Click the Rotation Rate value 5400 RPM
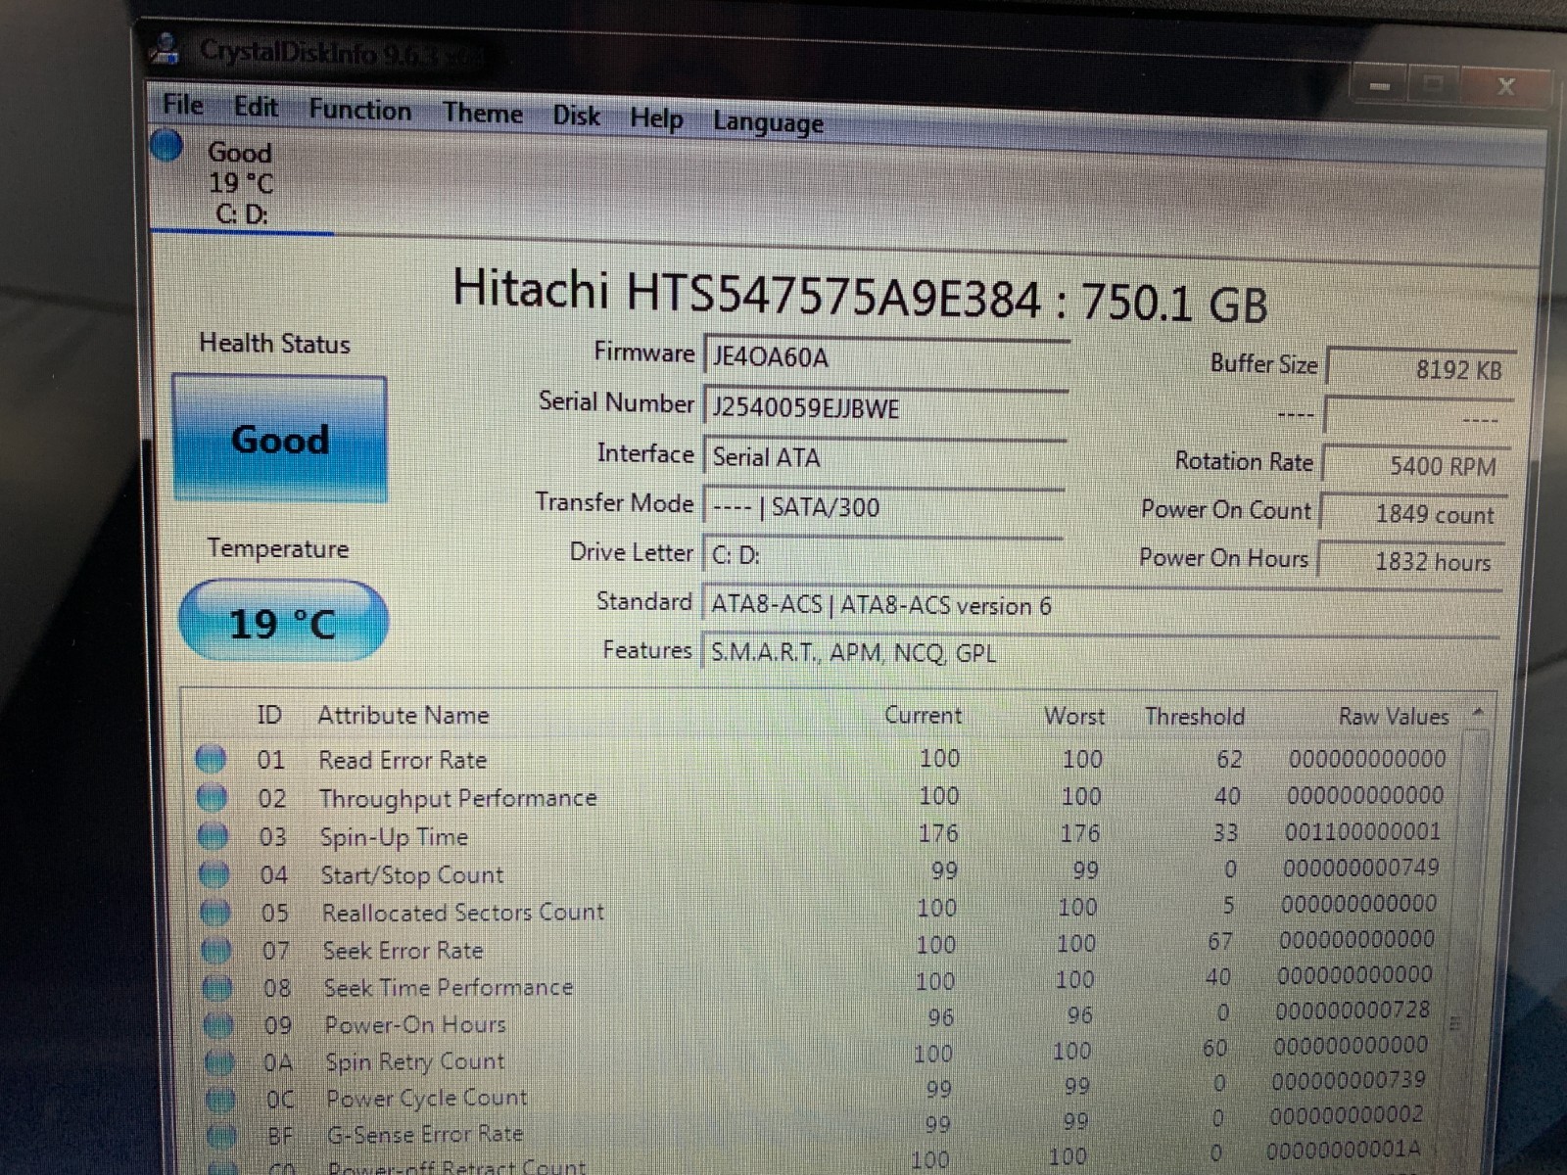Screen dimensions: 1567x1175 click(1415, 465)
